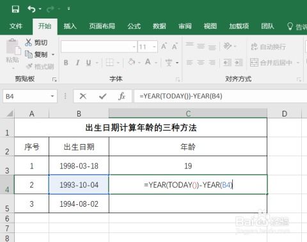Image resolution: width=307 pixels, height=242 pixels.
Task: Switch to the 数据 ribbon tab
Action: point(159,26)
